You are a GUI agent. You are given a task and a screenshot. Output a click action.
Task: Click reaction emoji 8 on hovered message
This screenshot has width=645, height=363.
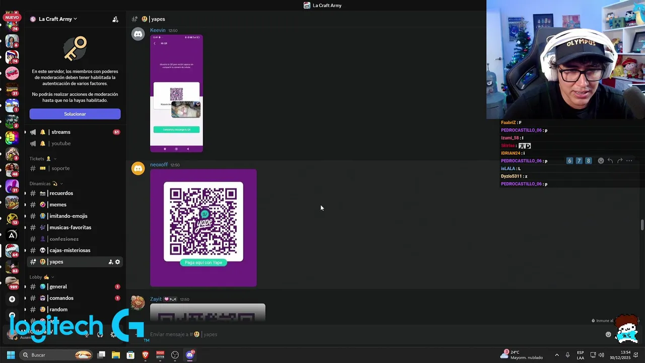coord(588,161)
